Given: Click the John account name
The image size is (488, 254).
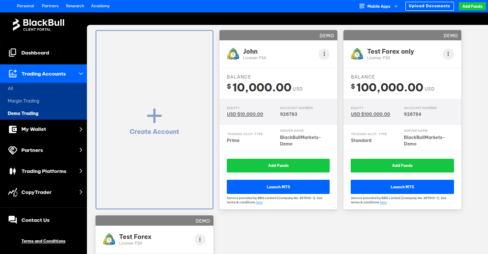Looking at the screenshot, I should [x=250, y=51].
